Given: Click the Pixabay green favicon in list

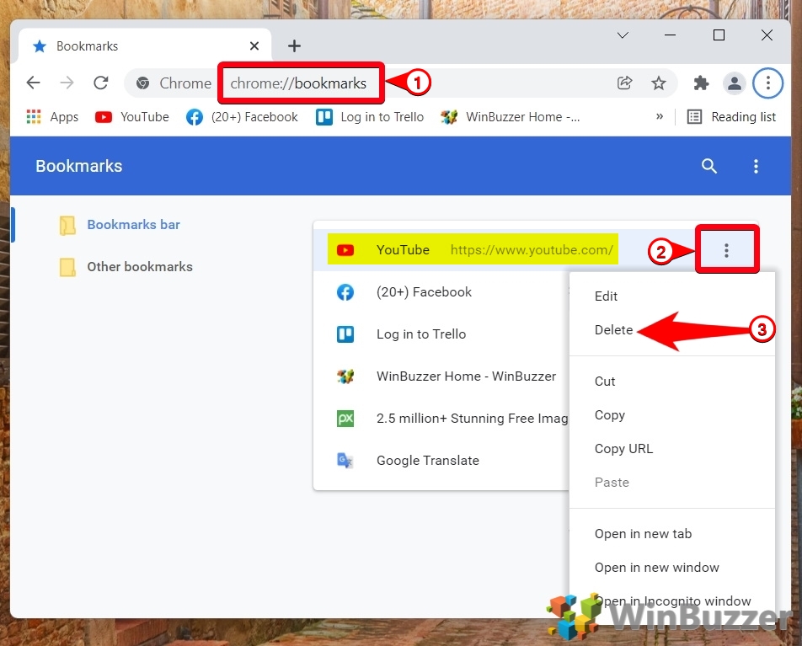Looking at the screenshot, I should 345,419.
